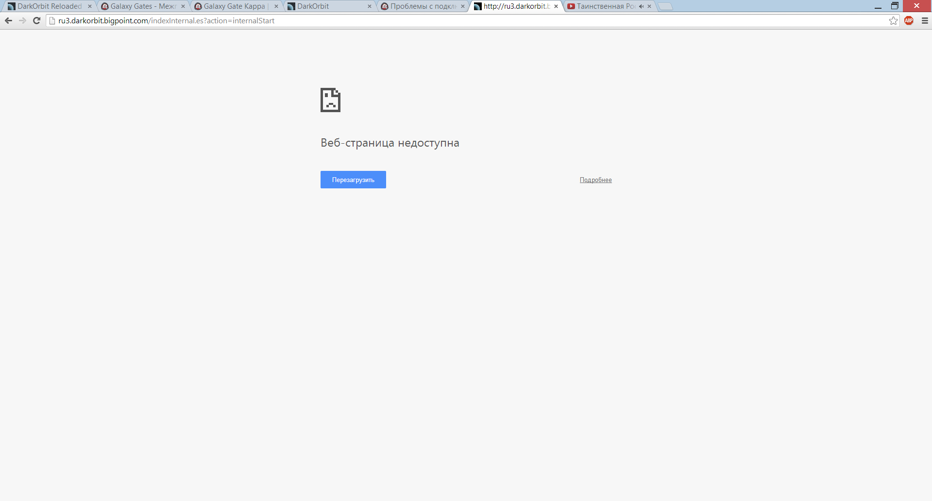The image size is (932, 501).
Task: Bookmark this page with the star icon
Action: pos(893,20)
